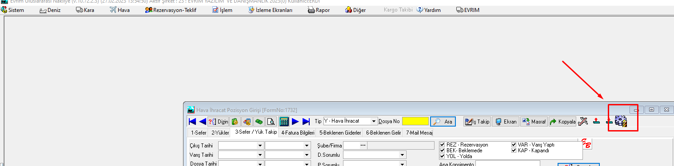Open the Yardım help menu
Screen dimensions: 674x166
(x=428, y=10)
